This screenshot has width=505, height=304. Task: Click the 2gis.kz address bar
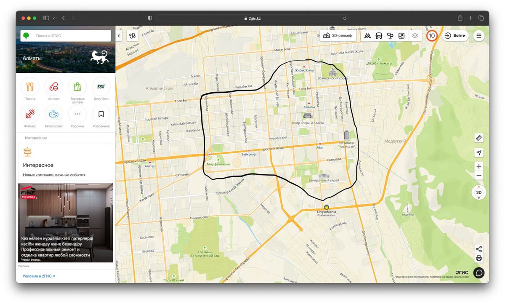252,18
